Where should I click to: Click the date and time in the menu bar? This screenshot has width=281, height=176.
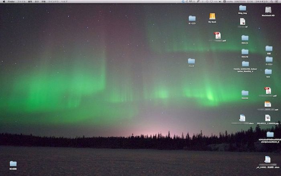tap(244, 2)
